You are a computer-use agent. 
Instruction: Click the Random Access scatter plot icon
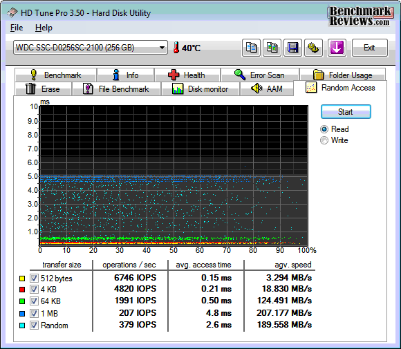pos(311,88)
